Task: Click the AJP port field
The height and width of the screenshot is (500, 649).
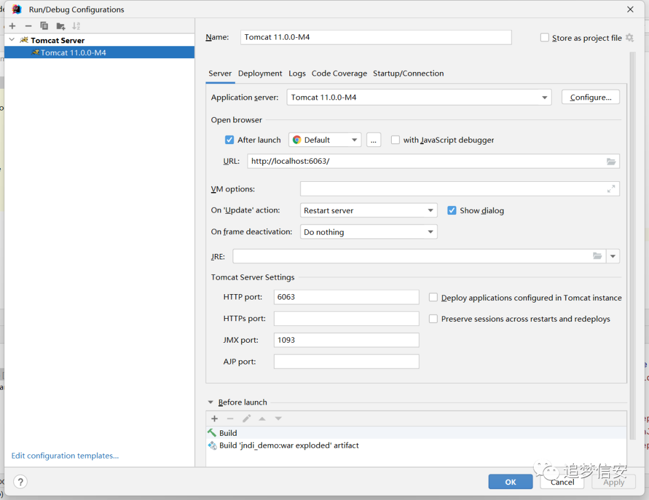Action: 347,361
